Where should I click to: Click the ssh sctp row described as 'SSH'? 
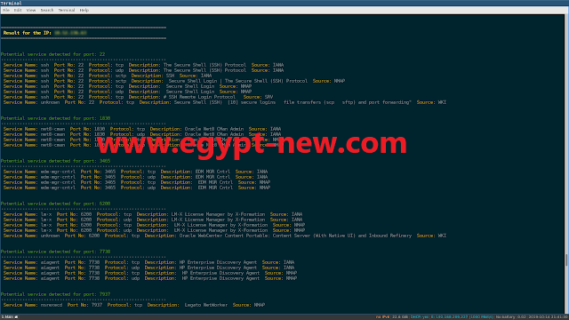point(108,76)
